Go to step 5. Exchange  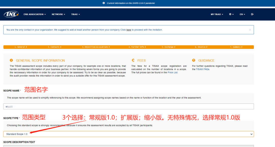click(168, 47)
